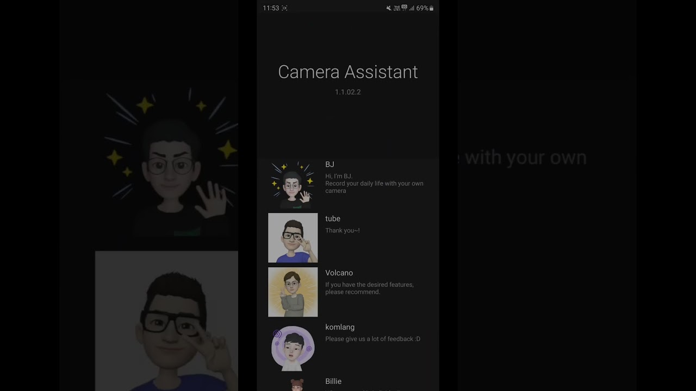Select the name BJ

pyautogui.click(x=330, y=165)
